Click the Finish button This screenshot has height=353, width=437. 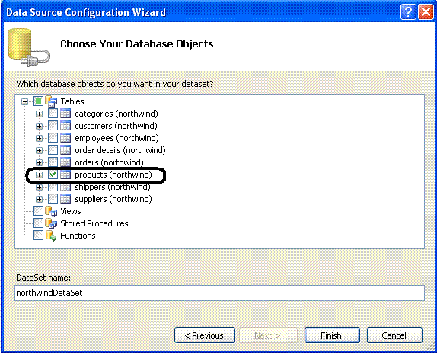(x=332, y=335)
